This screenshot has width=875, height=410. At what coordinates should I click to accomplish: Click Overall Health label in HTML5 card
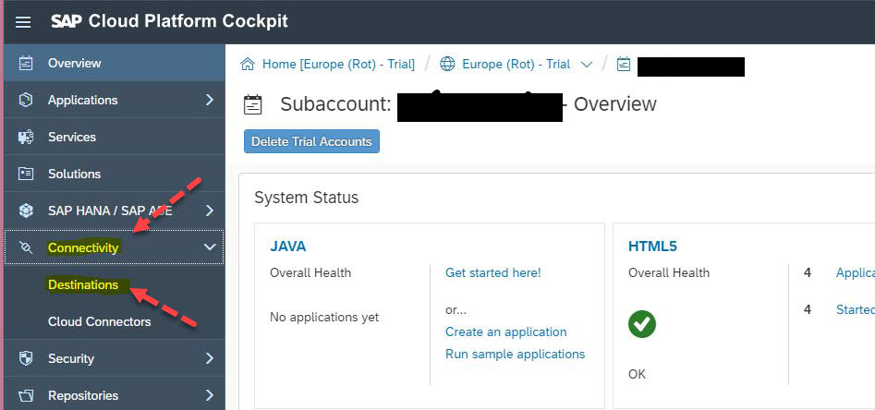pos(669,272)
